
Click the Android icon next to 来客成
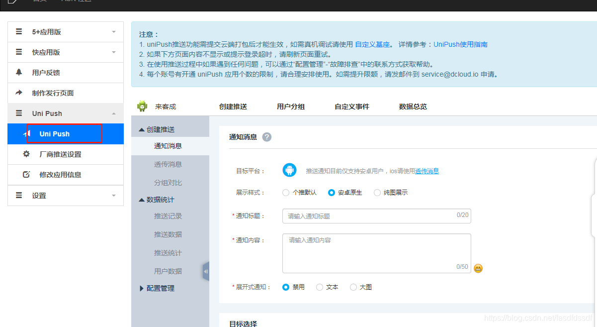[x=143, y=106]
